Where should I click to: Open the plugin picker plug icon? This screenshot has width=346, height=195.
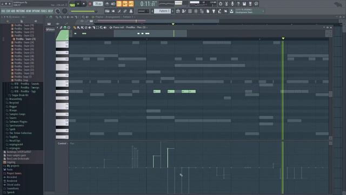point(214,11)
